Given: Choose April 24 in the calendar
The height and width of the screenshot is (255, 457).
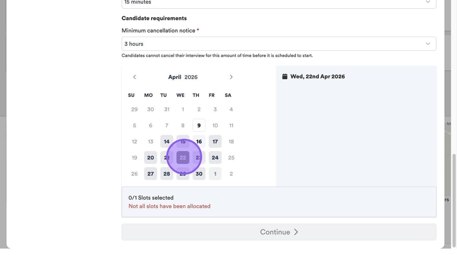Looking at the screenshot, I should click(215, 158).
